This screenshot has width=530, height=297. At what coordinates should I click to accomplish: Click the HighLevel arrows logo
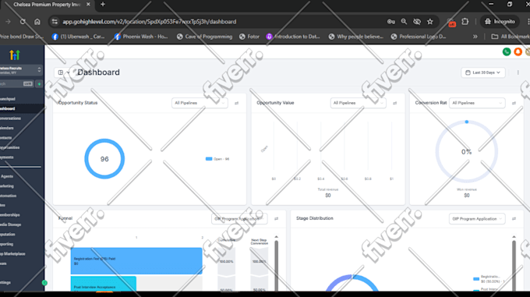point(15,55)
